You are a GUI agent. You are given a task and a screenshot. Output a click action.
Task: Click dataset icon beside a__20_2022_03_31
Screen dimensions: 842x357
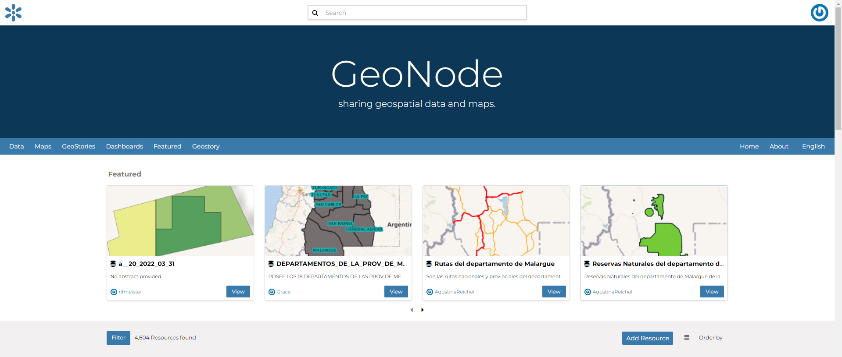tap(113, 264)
